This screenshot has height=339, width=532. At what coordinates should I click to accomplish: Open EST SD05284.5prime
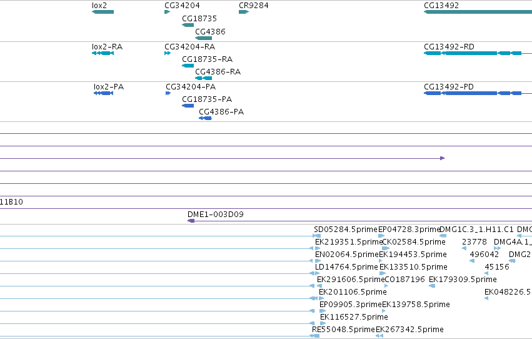click(x=346, y=230)
